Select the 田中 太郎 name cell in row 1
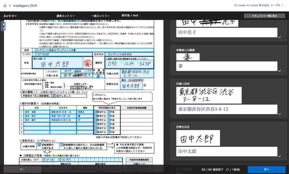 pyautogui.click(x=36, y=112)
